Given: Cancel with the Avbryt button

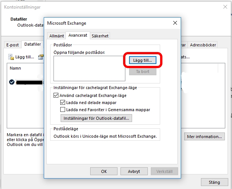Looking at the screenshot, I should click(134, 171).
